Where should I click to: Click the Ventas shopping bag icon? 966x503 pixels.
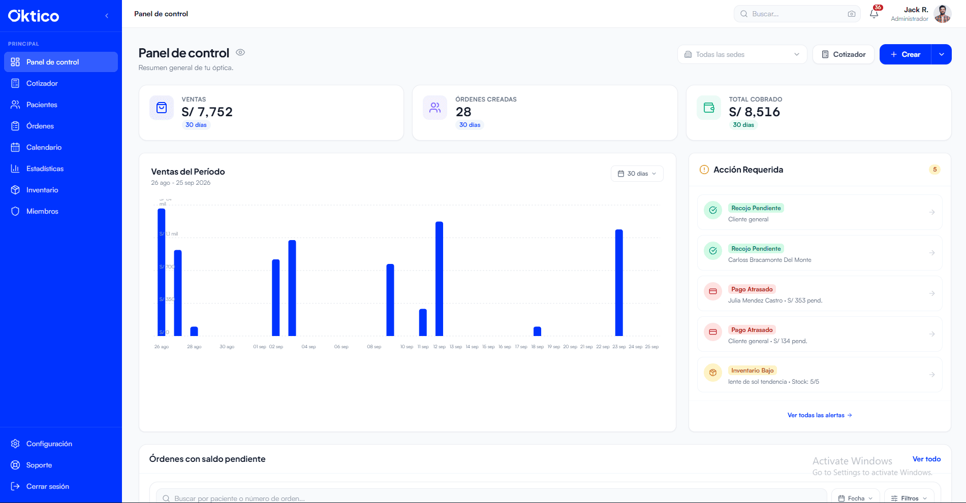pyautogui.click(x=162, y=108)
